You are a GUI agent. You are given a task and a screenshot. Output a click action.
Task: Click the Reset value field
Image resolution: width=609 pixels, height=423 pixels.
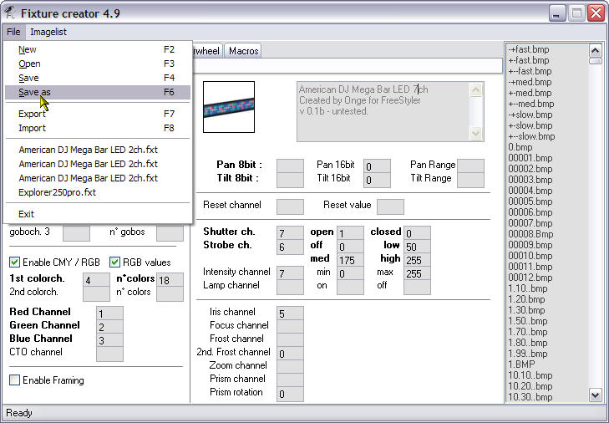tap(390, 206)
